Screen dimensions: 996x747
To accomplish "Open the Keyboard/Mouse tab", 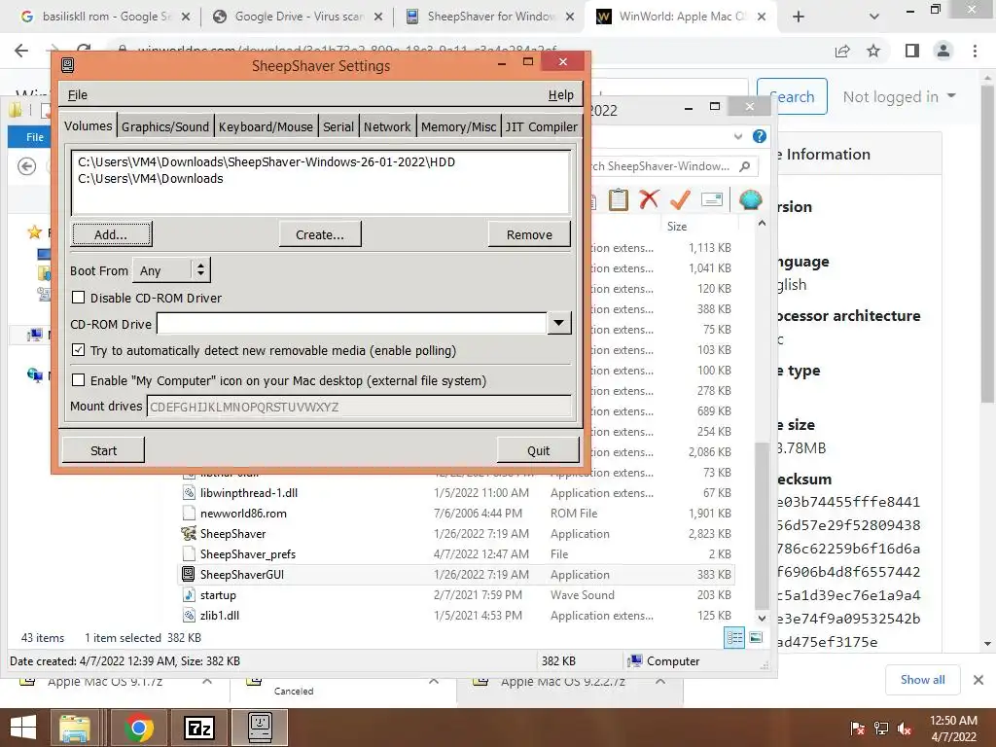I will pos(266,126).
